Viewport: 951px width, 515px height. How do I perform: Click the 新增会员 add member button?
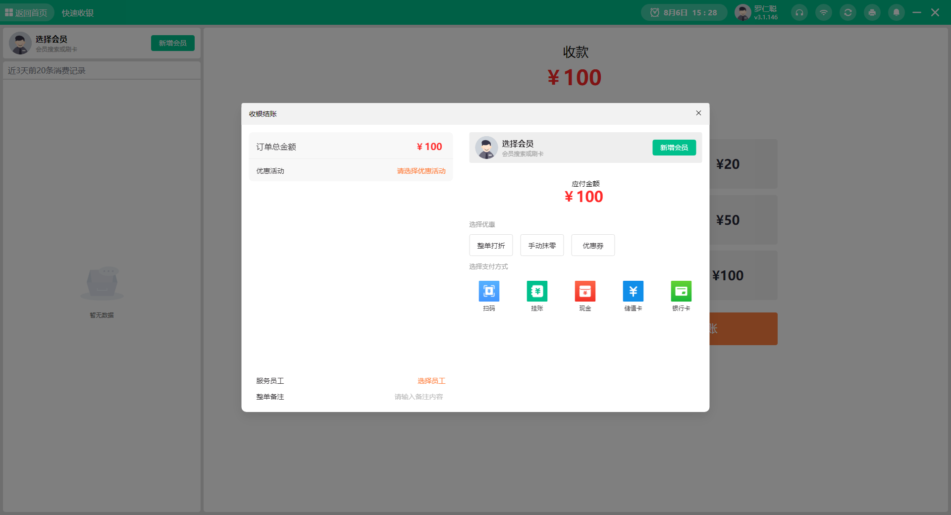click(x=674, y=148)
